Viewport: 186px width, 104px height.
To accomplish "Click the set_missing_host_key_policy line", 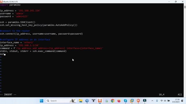I will tap(39, 25).
